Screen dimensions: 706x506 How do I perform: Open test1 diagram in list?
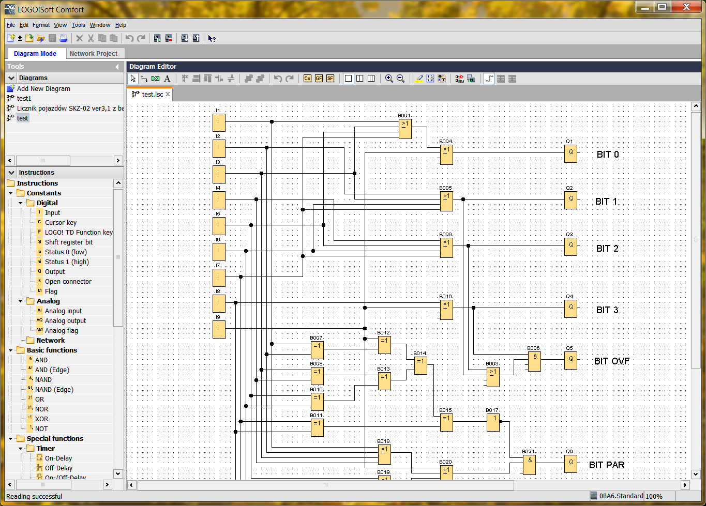tap(24, 99)
